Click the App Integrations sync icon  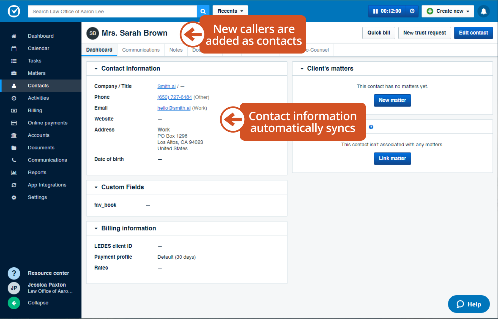[14, 185]
